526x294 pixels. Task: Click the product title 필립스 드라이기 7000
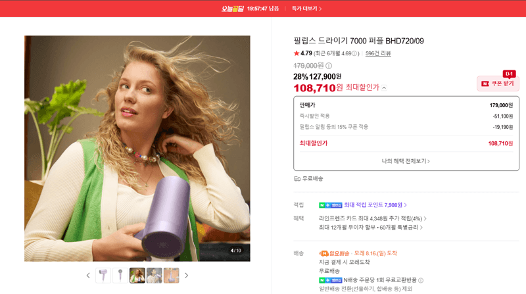(358, 41)
